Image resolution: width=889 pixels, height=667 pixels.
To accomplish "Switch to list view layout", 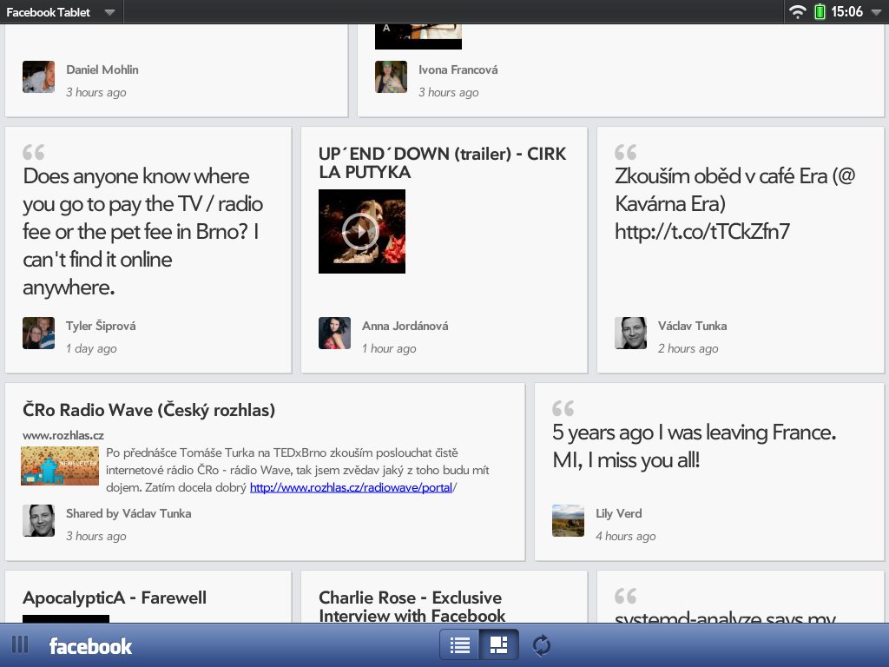I will click(x=459, y=645).
